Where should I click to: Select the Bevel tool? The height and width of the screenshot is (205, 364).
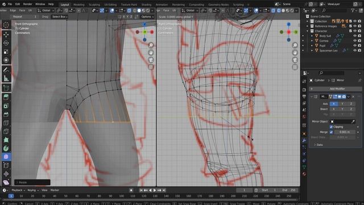tap(6, 114)
